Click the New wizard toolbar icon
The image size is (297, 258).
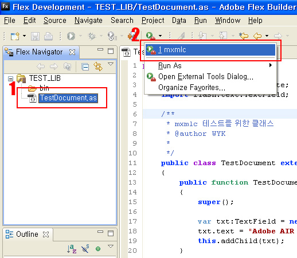pos(15,36)
